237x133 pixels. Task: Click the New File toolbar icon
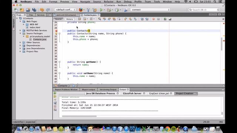click(x=16, y=10)
